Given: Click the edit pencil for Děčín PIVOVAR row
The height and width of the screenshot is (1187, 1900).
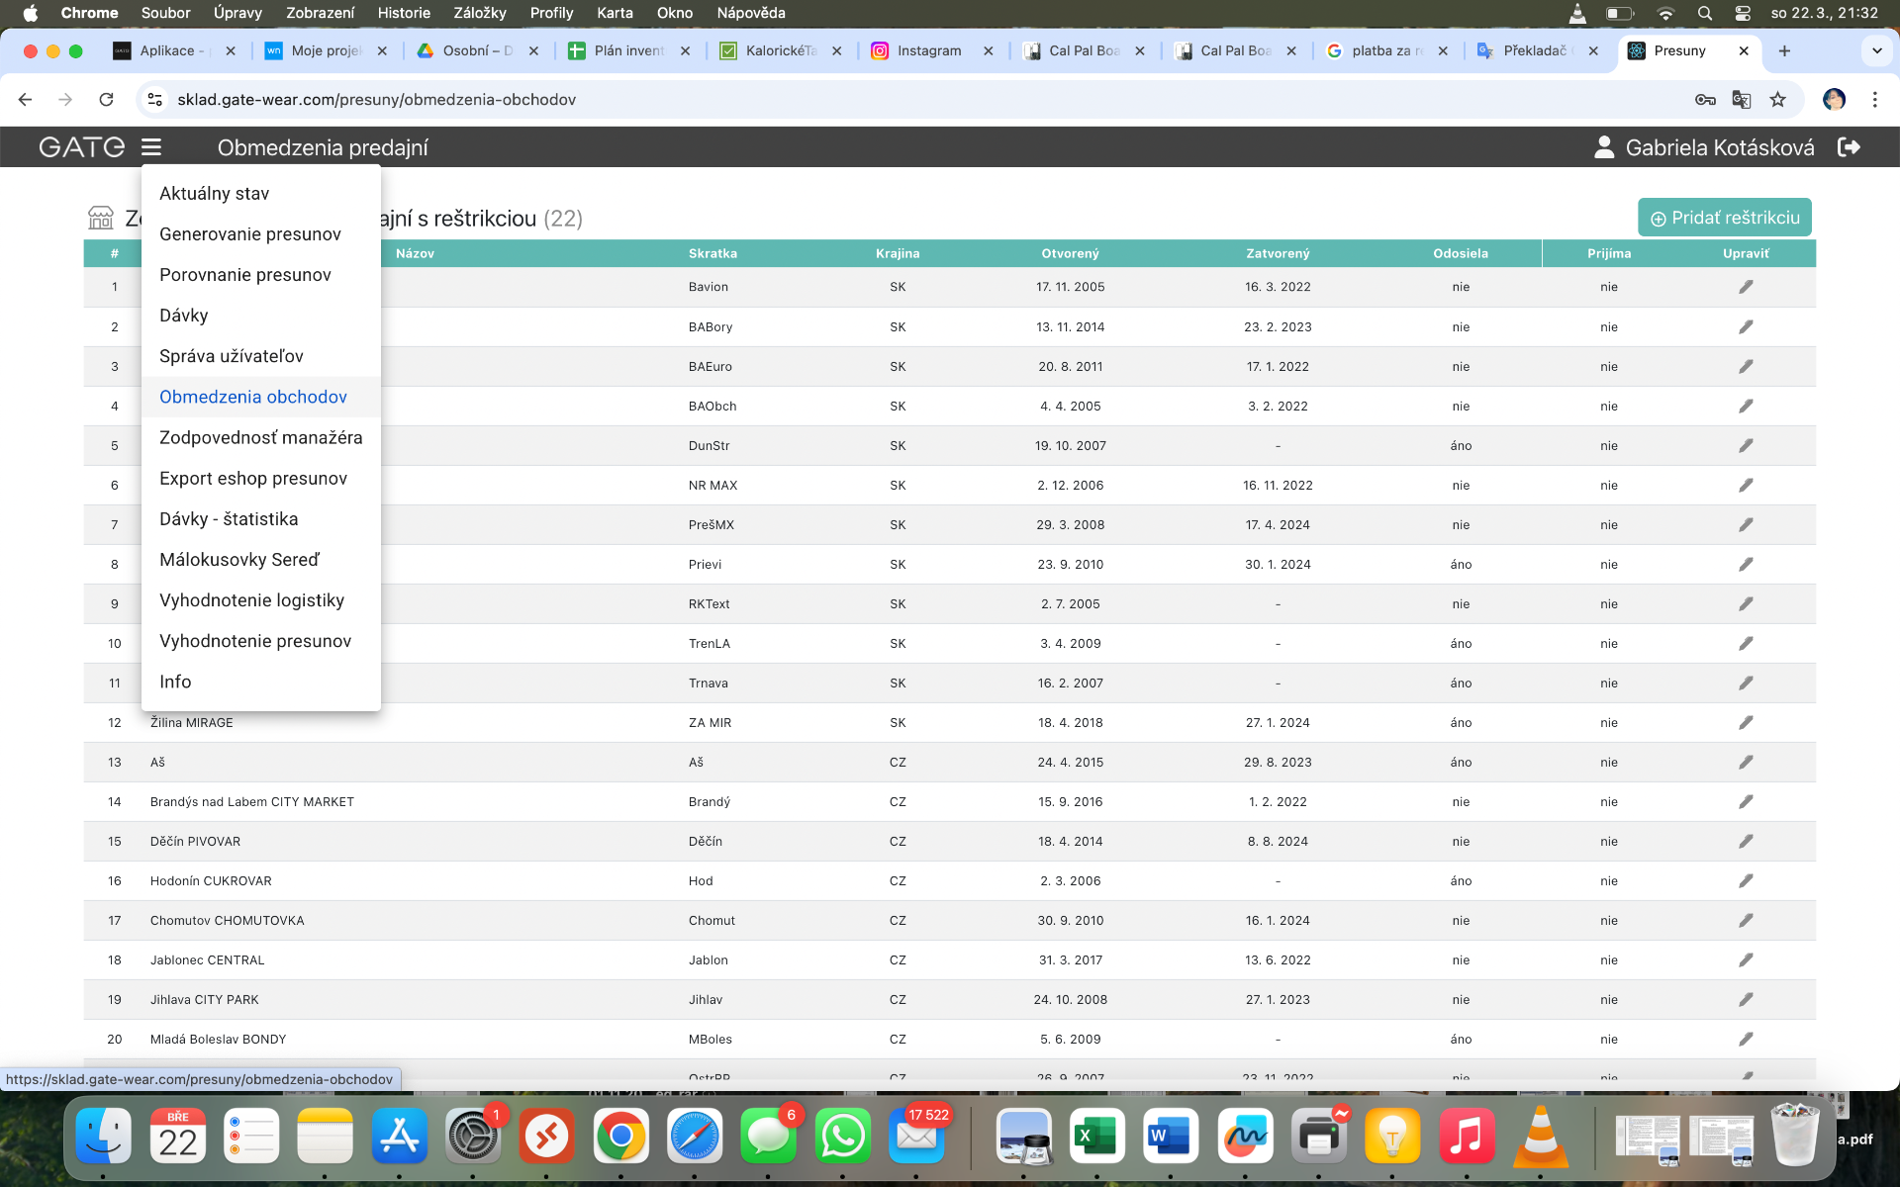Looking at the screenshot, I should point(1746,841).
